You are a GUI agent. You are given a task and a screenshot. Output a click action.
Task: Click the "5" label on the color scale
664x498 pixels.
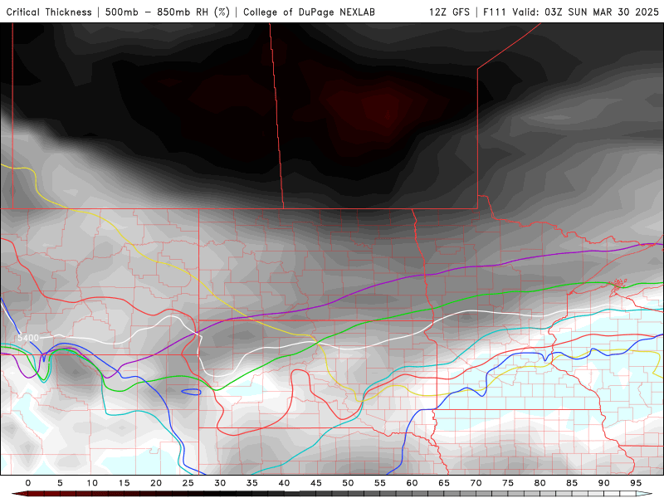pos(60,483)
